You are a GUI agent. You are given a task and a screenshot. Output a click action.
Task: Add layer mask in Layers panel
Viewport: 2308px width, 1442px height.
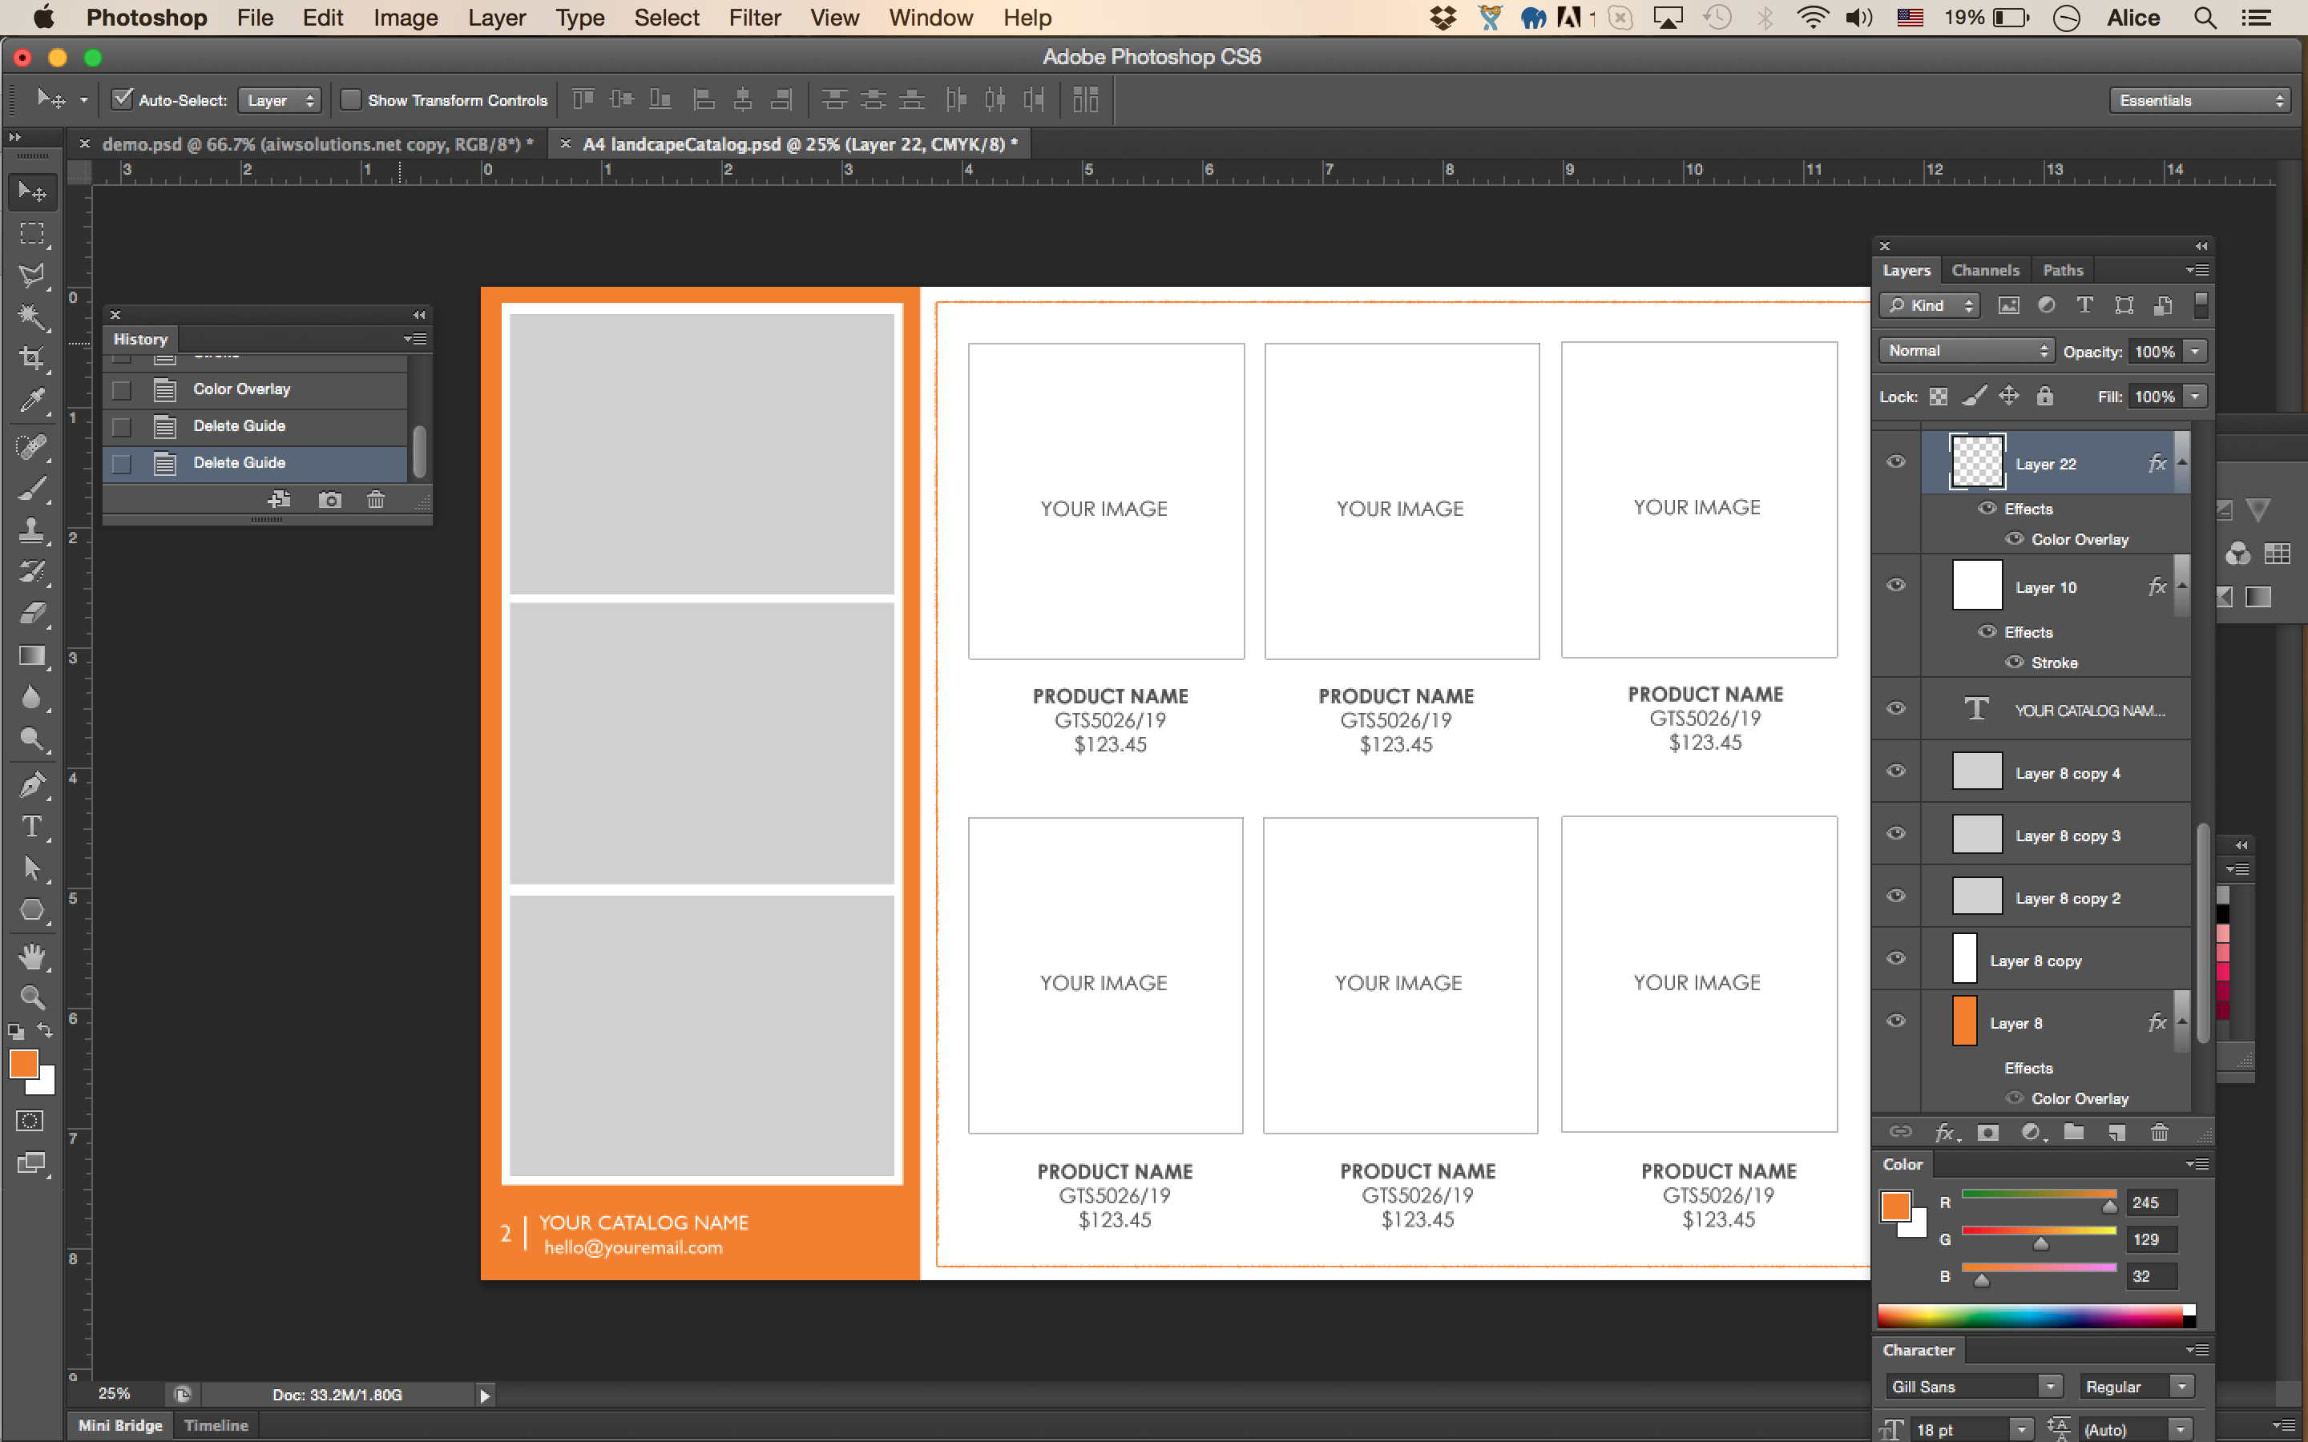tap(1987, 1132)
